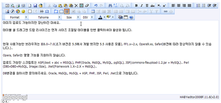Click the OK button
Image resolution: width=221 pixels, height=103 pixels.
(x=5, y=101)
